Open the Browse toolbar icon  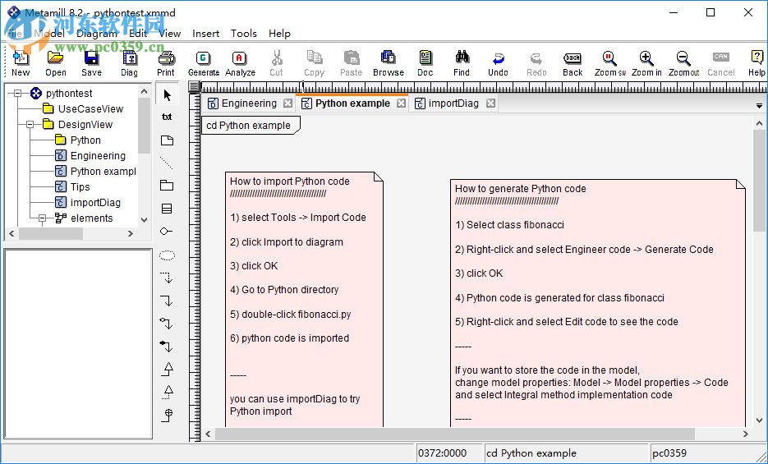(388, 63)
